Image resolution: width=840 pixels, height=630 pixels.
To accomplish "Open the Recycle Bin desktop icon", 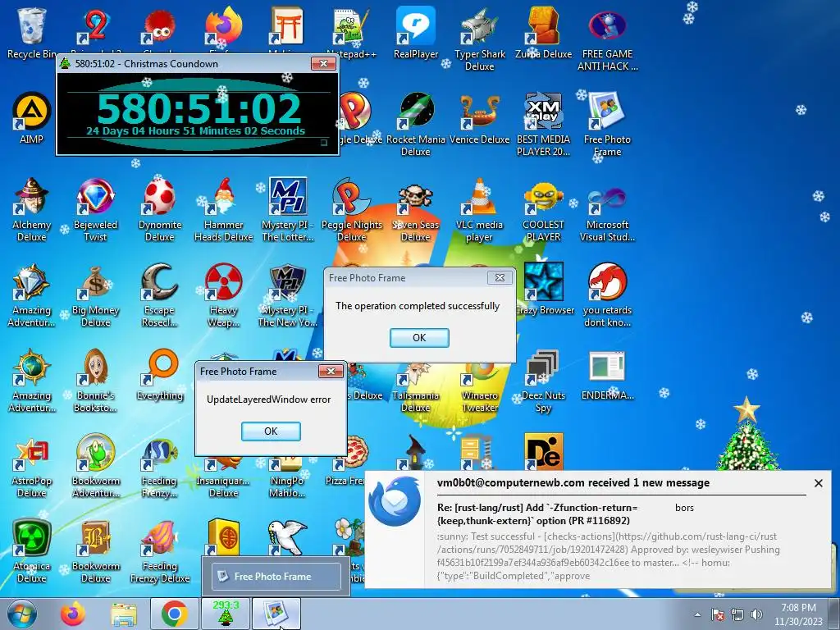I will click(31, 32).
